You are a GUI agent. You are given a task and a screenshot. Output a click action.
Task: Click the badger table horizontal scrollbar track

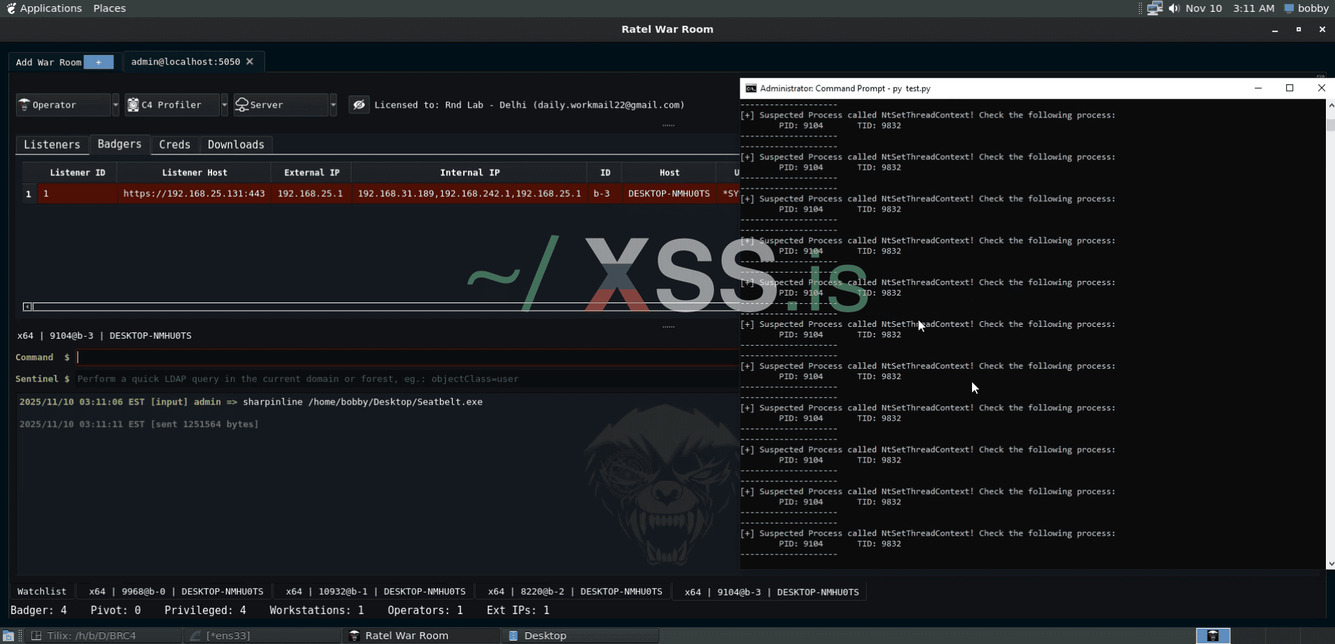click(386, 307)
